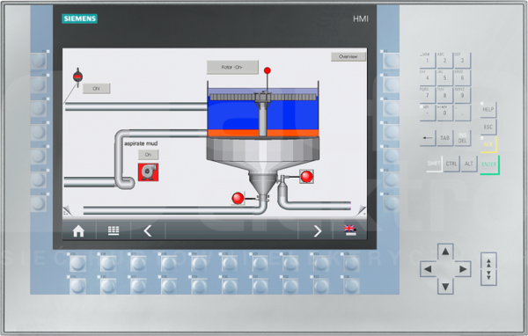Viewport: 528px width, 336px height.
Task: Open the Overview screen
Action: click(x=348, y=56)
